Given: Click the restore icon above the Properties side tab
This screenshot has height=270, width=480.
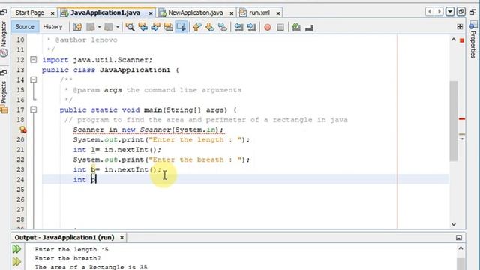Looking at the screenshot, I should [472, 12].
